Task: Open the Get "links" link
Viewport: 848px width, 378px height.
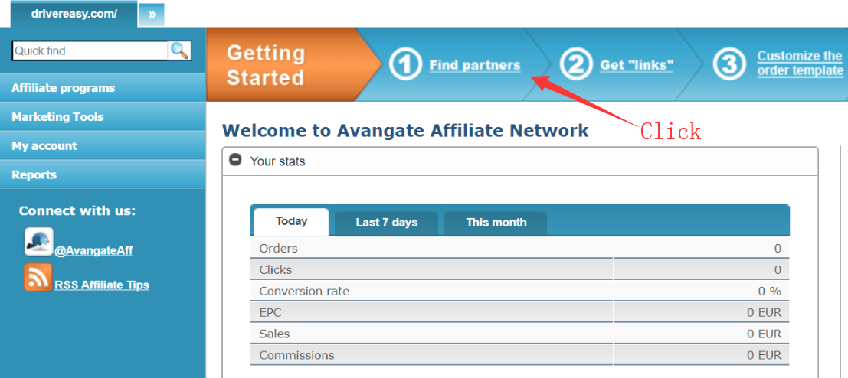Action: pyautogui.click(x=637, y=65)
